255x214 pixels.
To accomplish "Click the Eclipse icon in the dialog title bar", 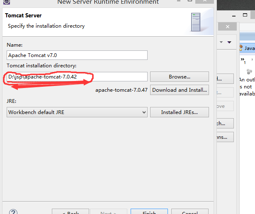I will point(7,2).
